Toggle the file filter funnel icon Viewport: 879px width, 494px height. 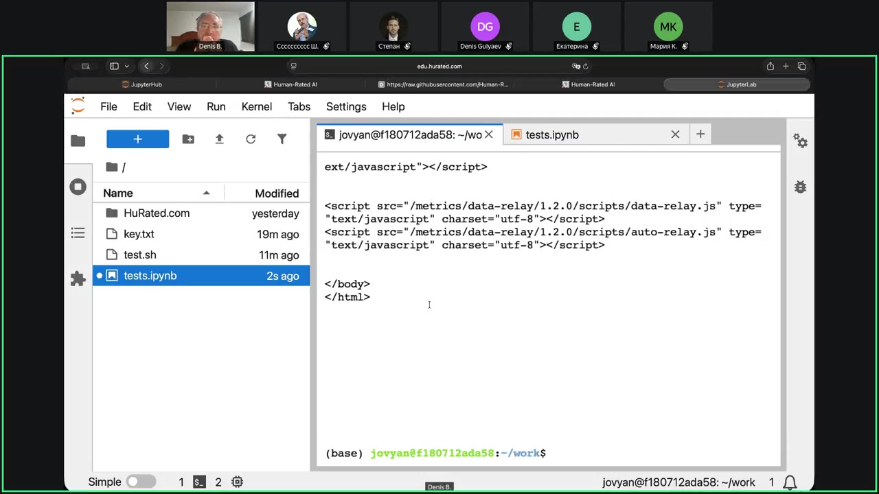(282, 139)
